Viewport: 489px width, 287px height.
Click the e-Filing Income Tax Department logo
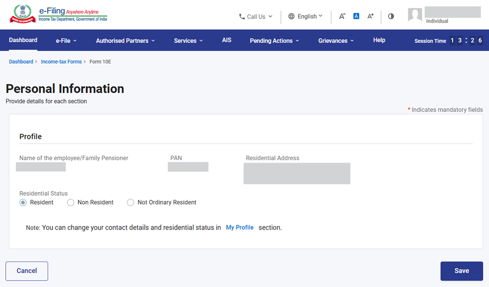click(x=58, y=15)
